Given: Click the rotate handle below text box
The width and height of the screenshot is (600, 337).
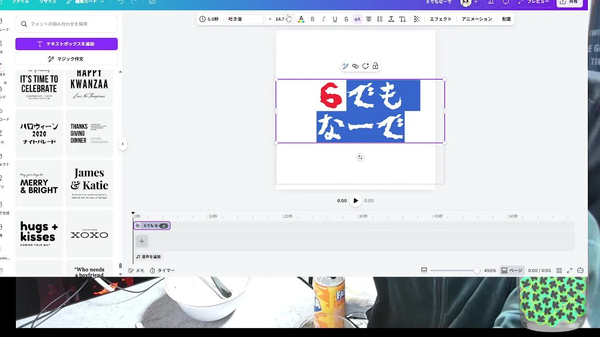Looking at the screenshot, I should pyautogui.click(x=360, y=157).
